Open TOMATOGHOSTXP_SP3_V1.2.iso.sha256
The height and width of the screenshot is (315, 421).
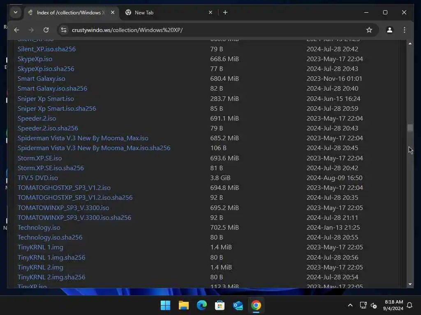75,198
